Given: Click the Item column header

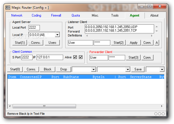Looking at the screenshot, I should point(12,77).
